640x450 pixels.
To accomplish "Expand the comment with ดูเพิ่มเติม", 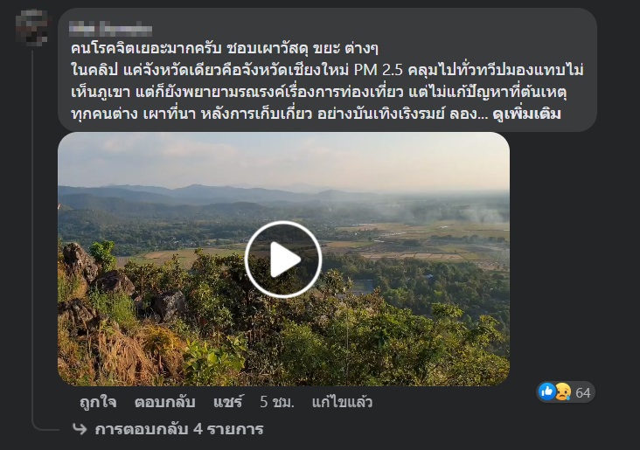I will click(x=526, y=114).
